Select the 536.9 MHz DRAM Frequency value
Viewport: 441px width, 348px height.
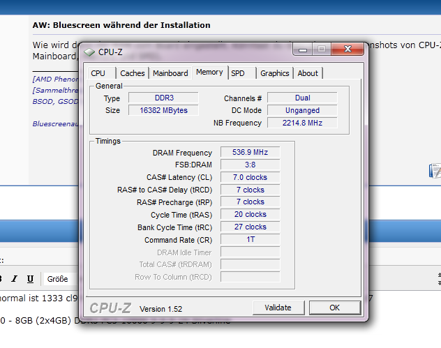coord(251,152)
